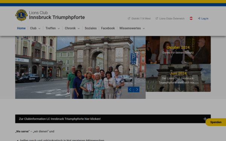Show previous slide with left arrow
The image size is (226, 141).
click(x=131, y=89)
